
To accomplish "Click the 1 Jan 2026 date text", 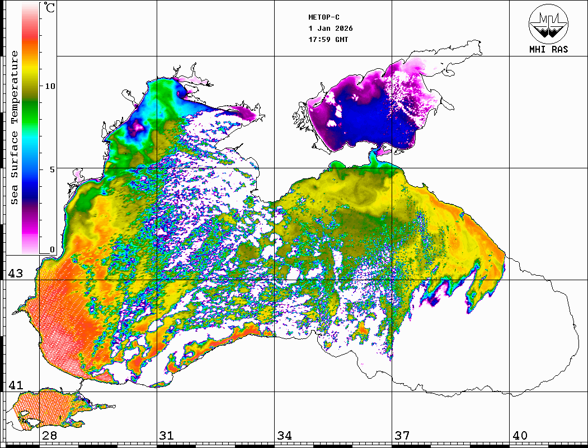I will (331, 29).
